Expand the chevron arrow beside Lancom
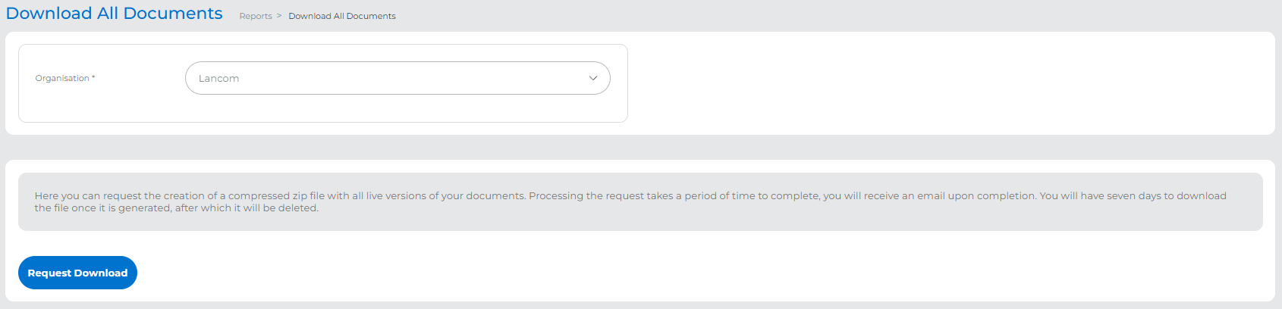This screenshot has width=1282, height=309. point(593,78)
